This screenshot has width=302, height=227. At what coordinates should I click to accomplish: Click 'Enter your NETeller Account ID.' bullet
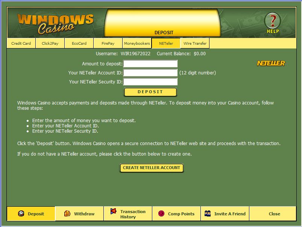click(x=65, y=126)
